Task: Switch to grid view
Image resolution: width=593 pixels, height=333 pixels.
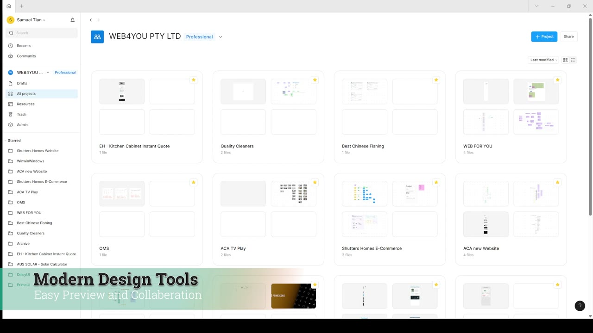Action: tap(565, 60)
